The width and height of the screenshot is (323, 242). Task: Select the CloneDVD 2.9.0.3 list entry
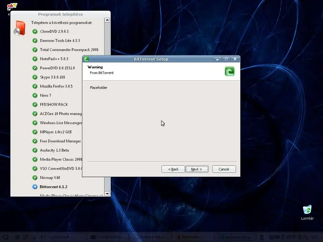click(x=54, y=32)
